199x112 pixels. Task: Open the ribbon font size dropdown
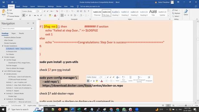(x=42, y=11)
